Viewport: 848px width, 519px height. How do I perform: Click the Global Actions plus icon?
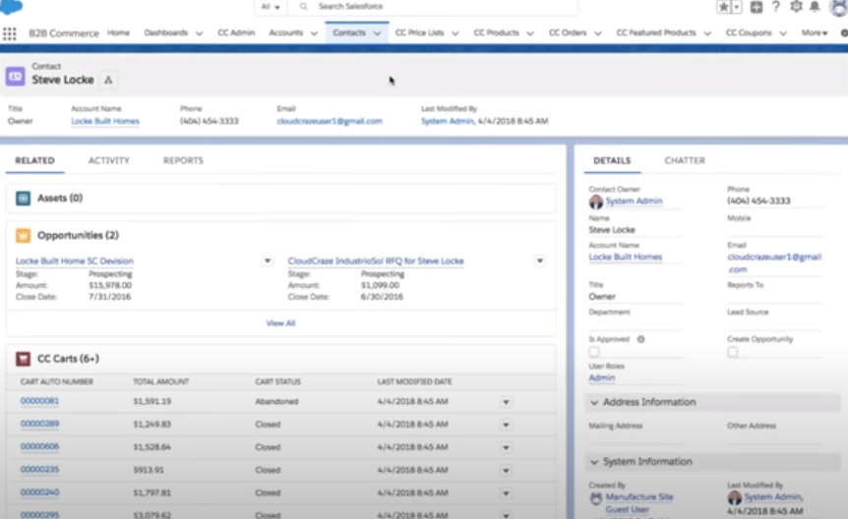pyautogui.click(x=757, y=7)
